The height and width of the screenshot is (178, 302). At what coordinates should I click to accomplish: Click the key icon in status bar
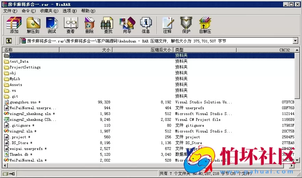click(x=12, y=174)
